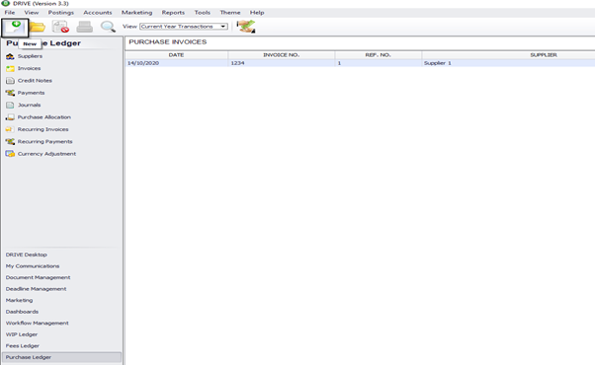Select Invoices in the Purchase Ledger list
595x365 pixels.
coord(29,68)
